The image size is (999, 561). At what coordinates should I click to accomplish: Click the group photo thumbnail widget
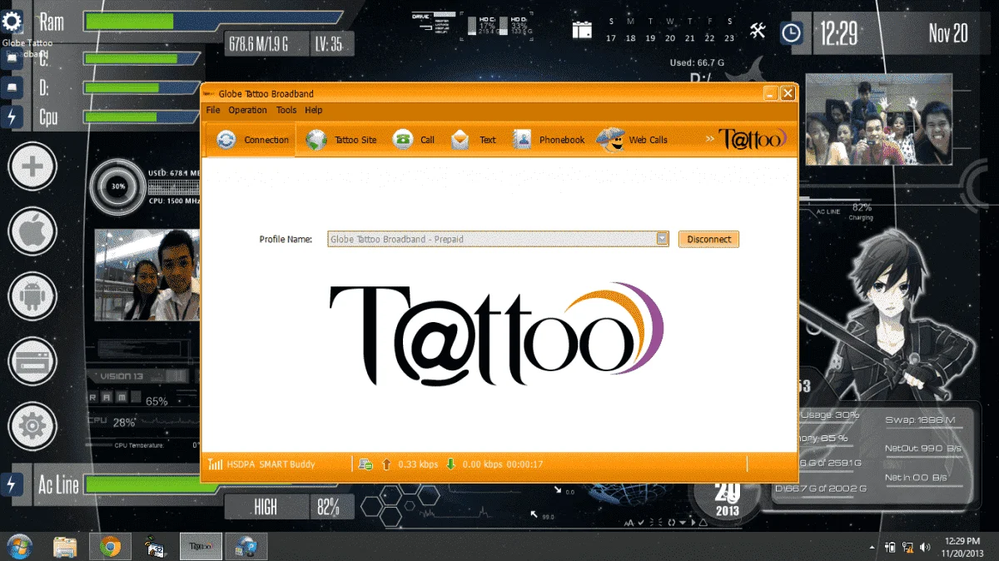click(878, 119)
